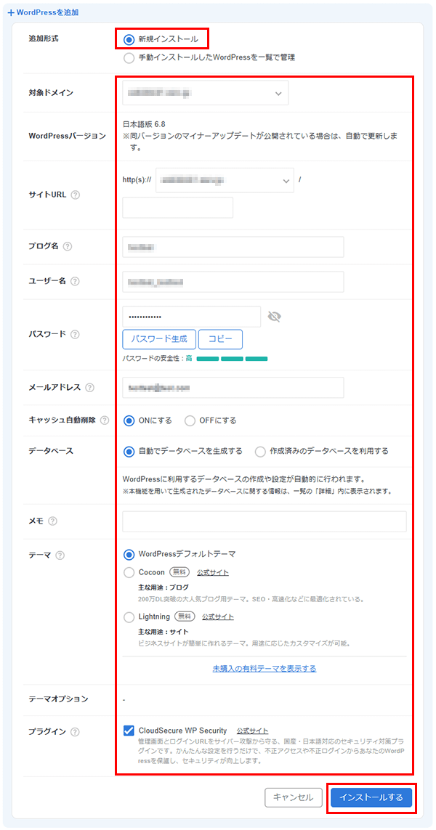This screenshot has width=436, height=830.
Task: Click the コピー button
Action: [x=220, y=339]
